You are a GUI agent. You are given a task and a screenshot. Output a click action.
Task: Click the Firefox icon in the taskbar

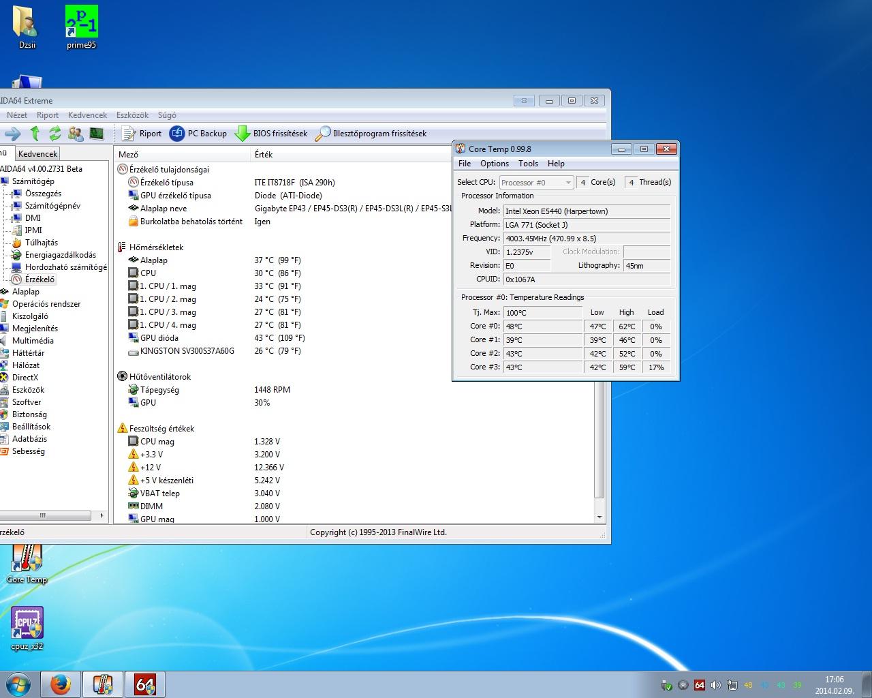(x=61, y=684)
